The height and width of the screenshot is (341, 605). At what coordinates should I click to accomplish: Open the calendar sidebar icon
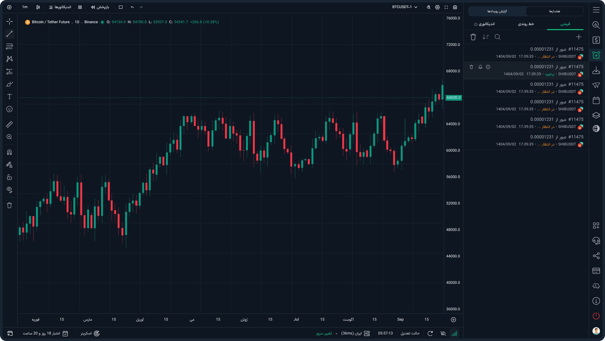point(596,100)
